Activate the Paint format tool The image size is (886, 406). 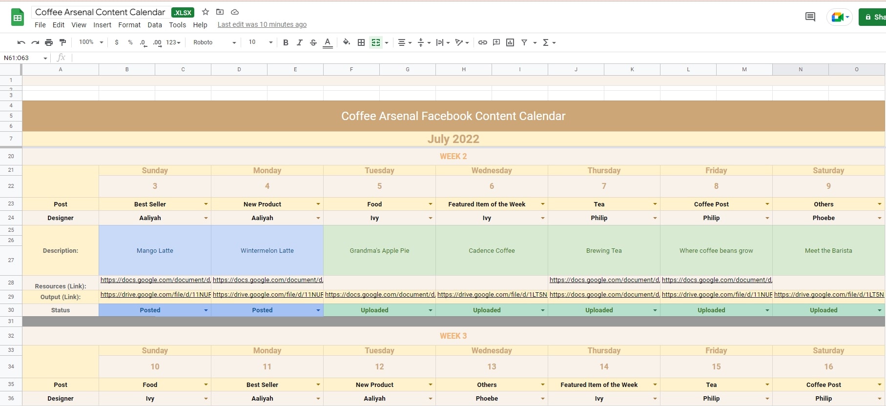[x=62, y=42]
